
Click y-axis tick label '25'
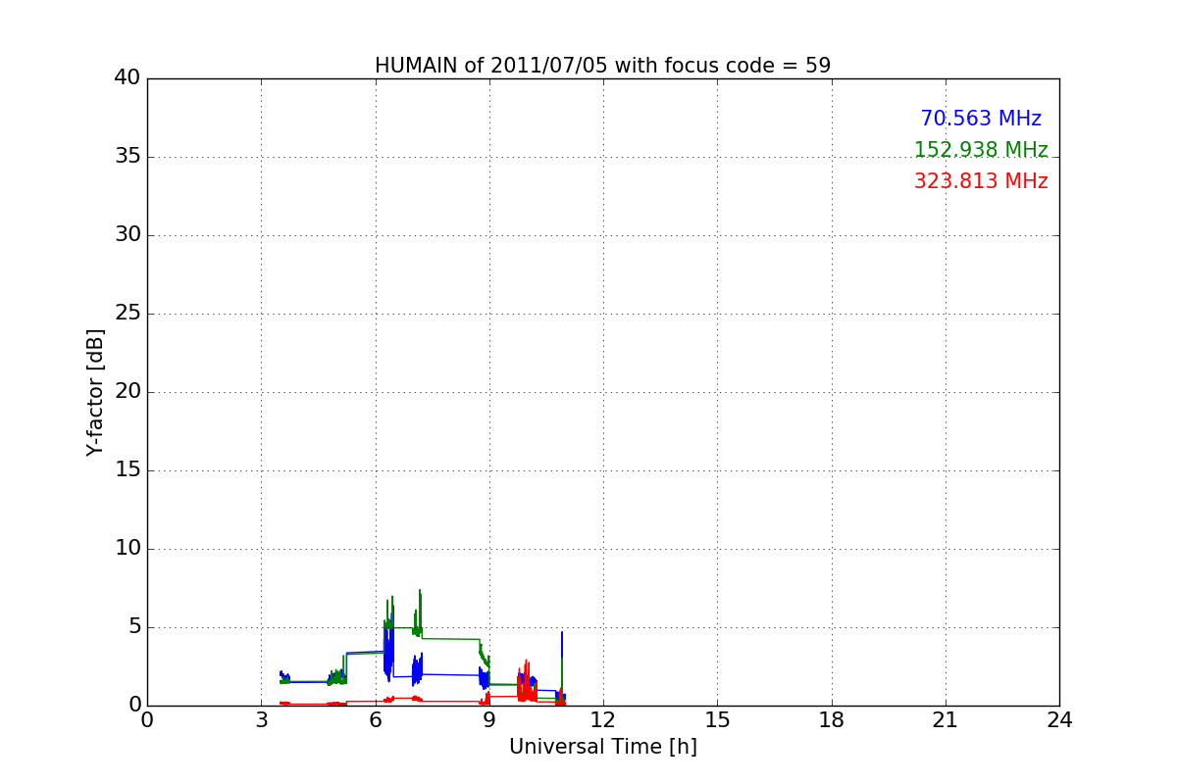click(128, 314)
